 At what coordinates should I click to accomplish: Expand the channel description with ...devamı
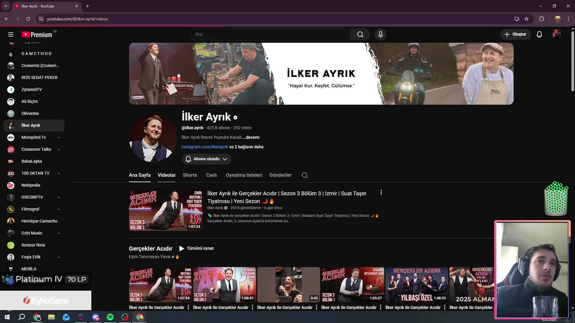tap(251, 137)
